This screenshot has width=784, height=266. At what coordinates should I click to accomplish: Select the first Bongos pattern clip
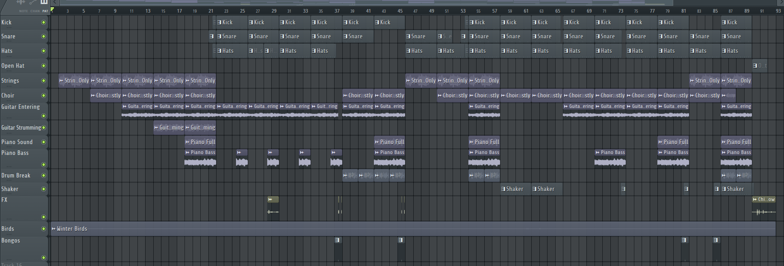pyautogui.click(x=337, y=240)
